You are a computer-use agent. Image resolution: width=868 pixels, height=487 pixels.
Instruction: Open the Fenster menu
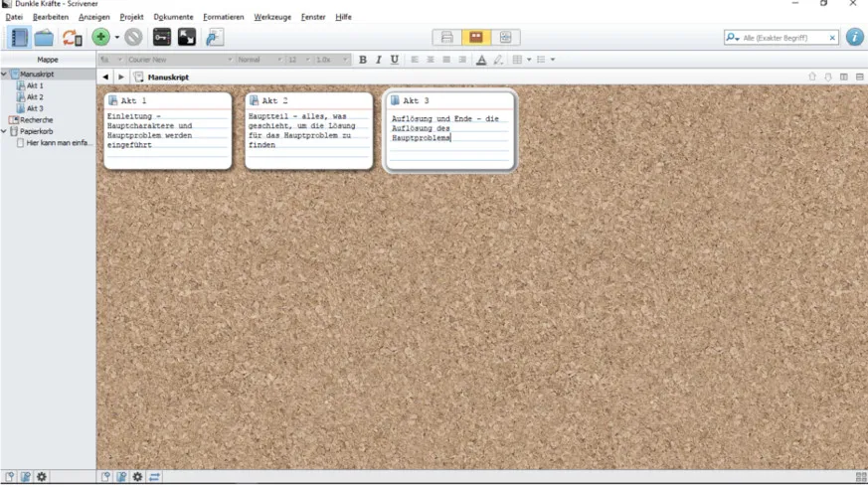pyautogui.click(x=313, y=17)
